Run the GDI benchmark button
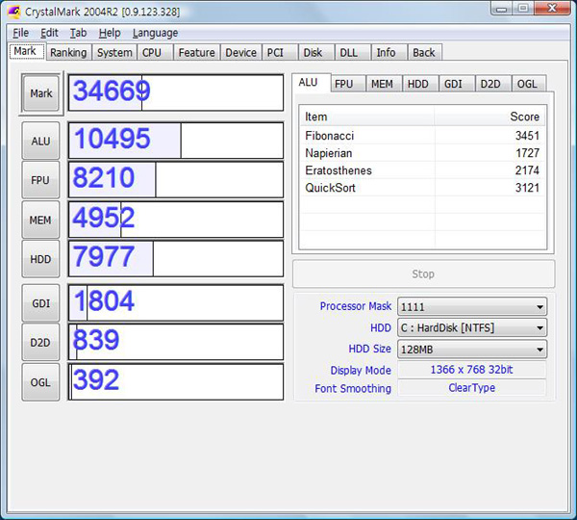Viewport: 577px width, 520px height. pos(40,303)
